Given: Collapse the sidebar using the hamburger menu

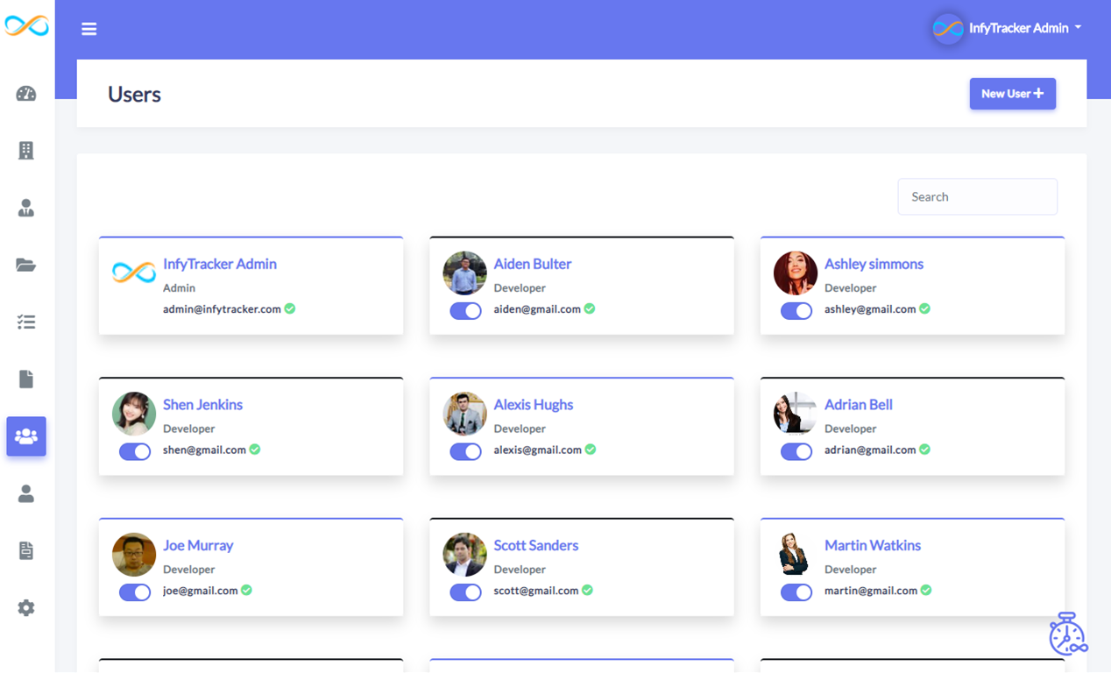Looking at the screenshot, I should (88, 28).
